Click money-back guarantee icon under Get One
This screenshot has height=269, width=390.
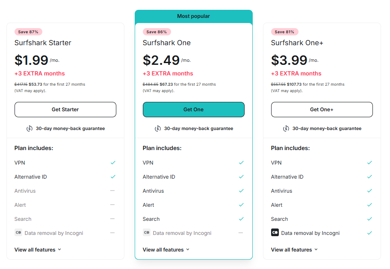point(158,128)
